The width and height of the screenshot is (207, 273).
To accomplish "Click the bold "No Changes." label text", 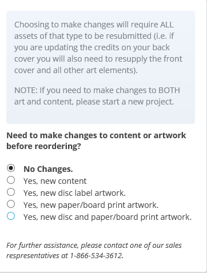I will tap(48, 169).
